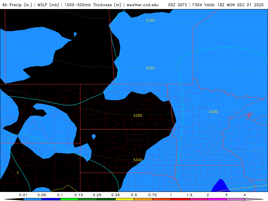Image resolution: width=268 pixels, height=201 pixels.
Task: Pick the orange 0.5 legend swatch
Action: click(143, 199)
